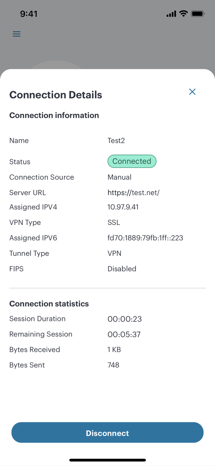The height and width of the screenshot is (466, 215).
Task: Click the Bytes Received value 1 KB
Action: tap(114, 349)
